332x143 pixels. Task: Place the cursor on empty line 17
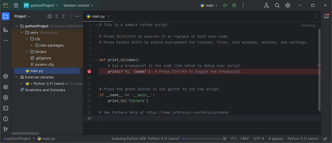click(x=209, y=118)
